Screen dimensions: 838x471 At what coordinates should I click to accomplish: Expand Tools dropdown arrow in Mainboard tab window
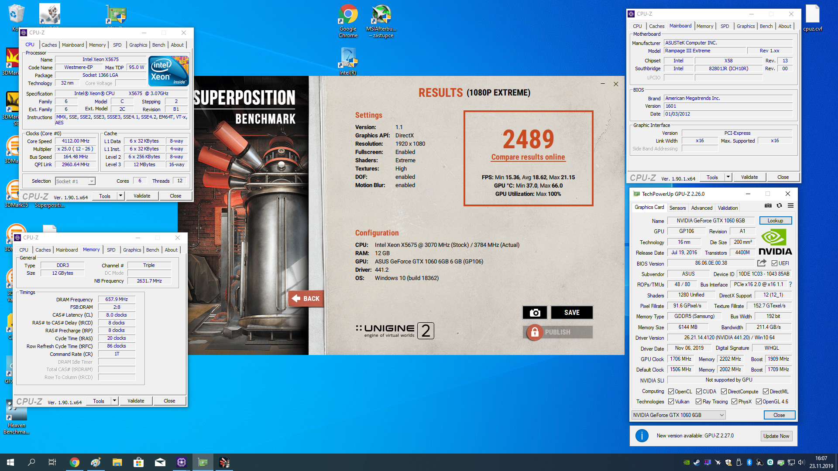728,177
